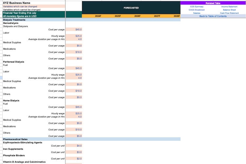
Task: Open the Cash Flow Statement link
Action: point(229,13)
